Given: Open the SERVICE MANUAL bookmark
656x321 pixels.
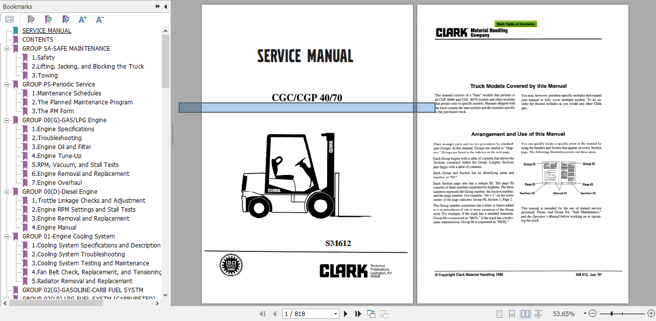Looking at the screenshot, I should pos(46,30).
